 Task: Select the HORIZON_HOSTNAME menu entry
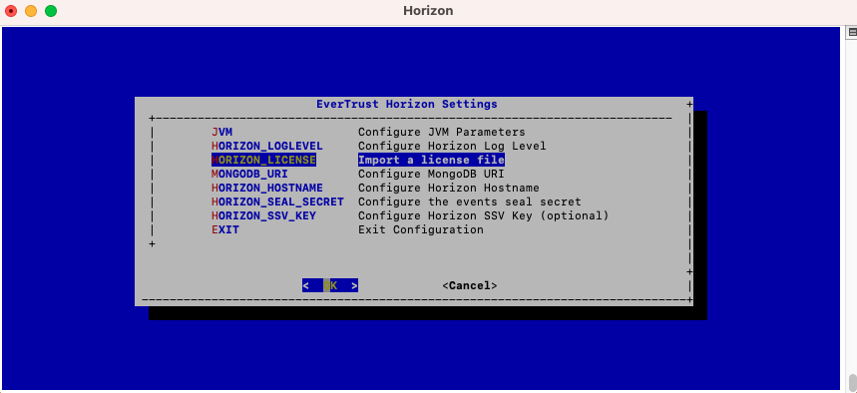(x=267, y=188)
